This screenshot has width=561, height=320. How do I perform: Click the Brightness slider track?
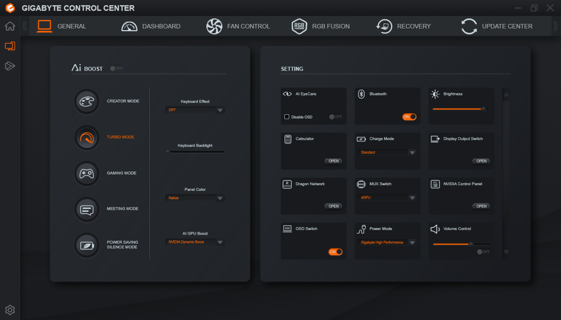[x=460, y=109]
